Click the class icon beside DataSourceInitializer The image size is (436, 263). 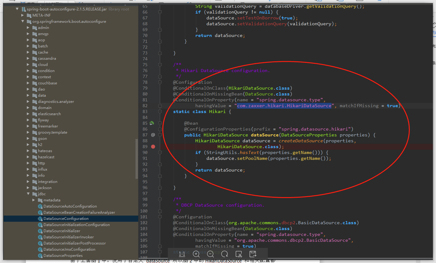pos(40,231)
